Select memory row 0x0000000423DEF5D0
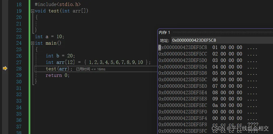Screen dimensions: 273x134 208,60
